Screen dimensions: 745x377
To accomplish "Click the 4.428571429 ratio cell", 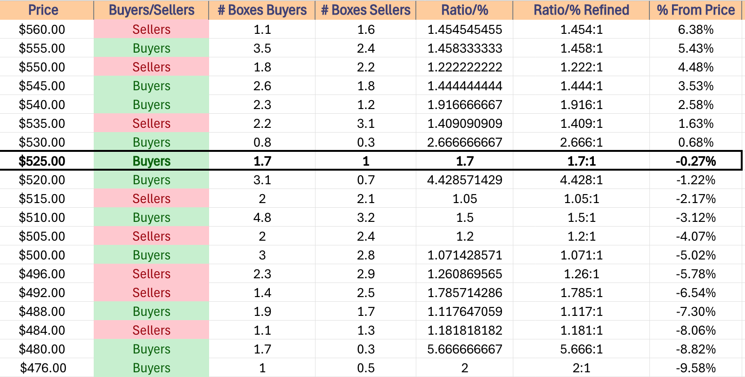I will 464,180.
